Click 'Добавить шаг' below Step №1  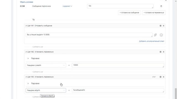(x=38, y=47)
